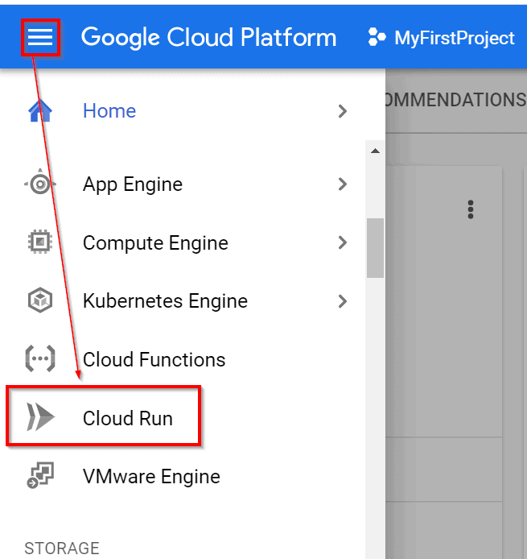Expand the Compute Engine submenu arrow
This screenshot has width=527, height=559.
click(x=343, y=242)
